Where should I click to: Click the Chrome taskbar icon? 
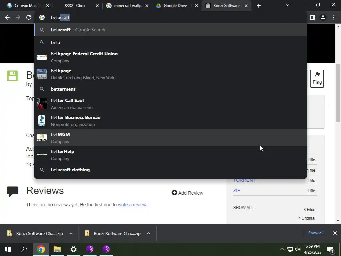41,249
